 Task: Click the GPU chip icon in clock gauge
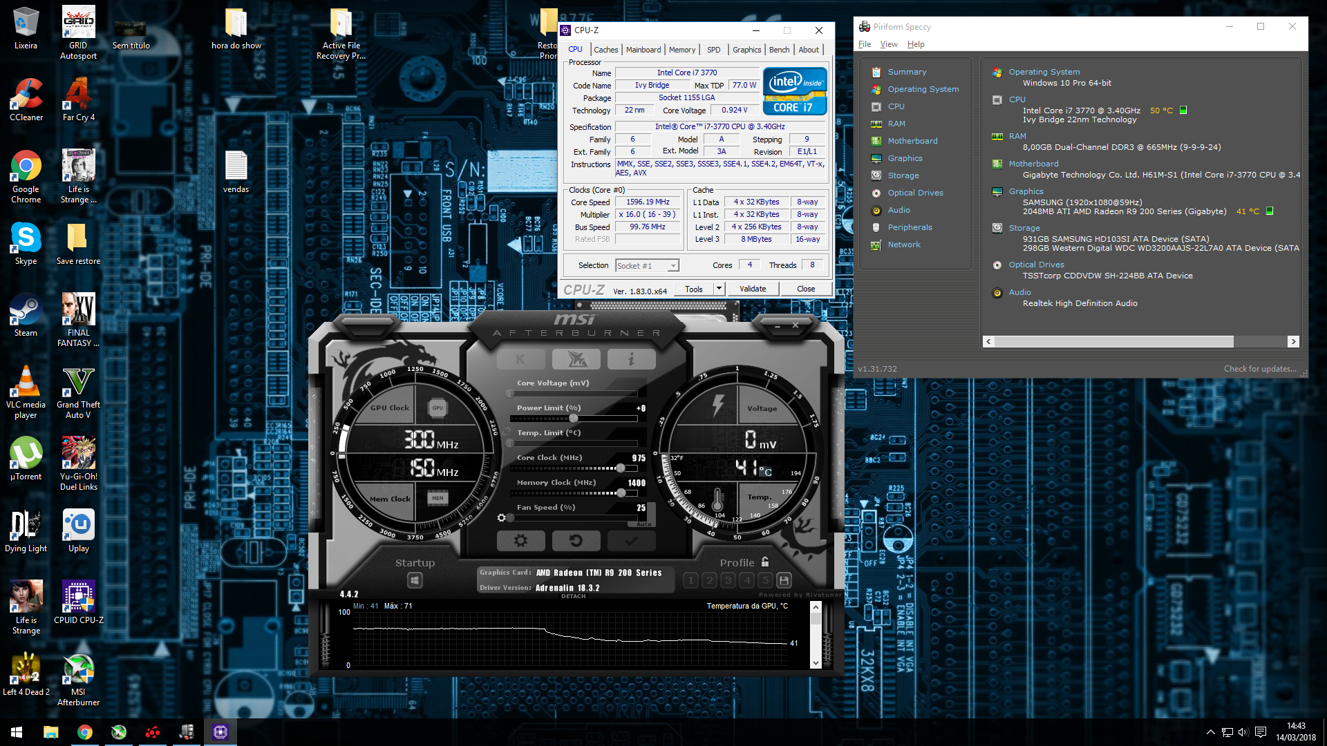pos(437,408)
